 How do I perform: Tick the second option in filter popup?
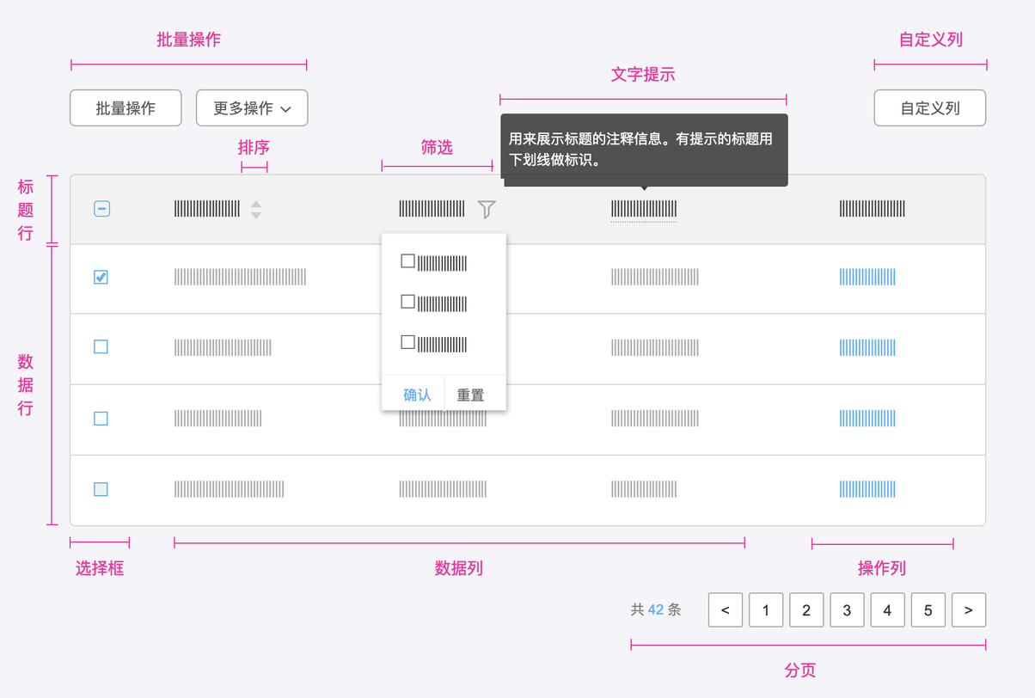(x=408, y=302)
